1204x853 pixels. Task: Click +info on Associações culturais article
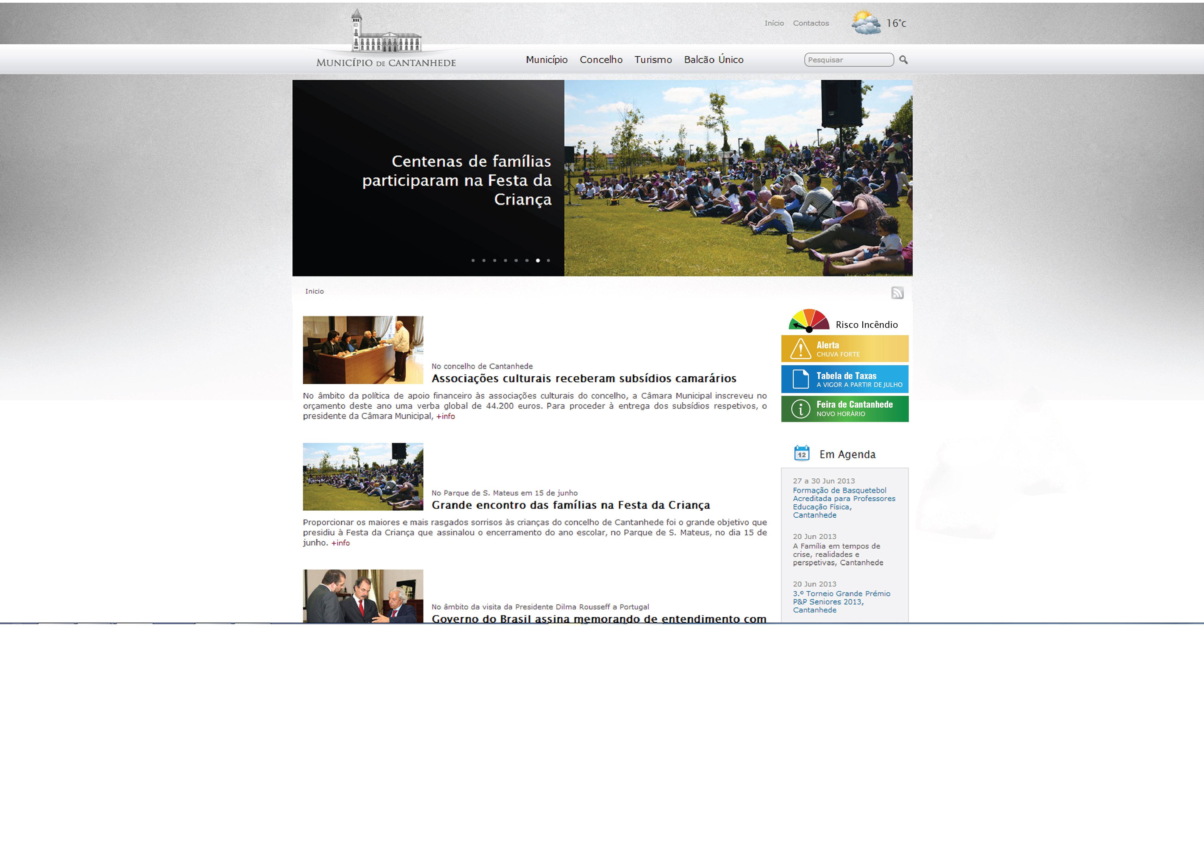[x=445, y=416]
